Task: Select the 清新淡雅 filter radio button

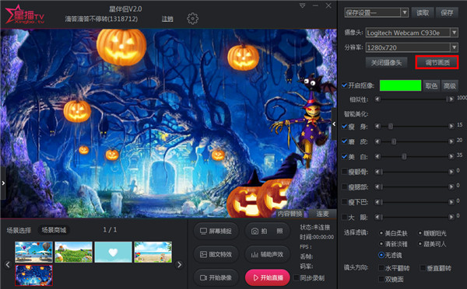Action: (x=381, y=244)
